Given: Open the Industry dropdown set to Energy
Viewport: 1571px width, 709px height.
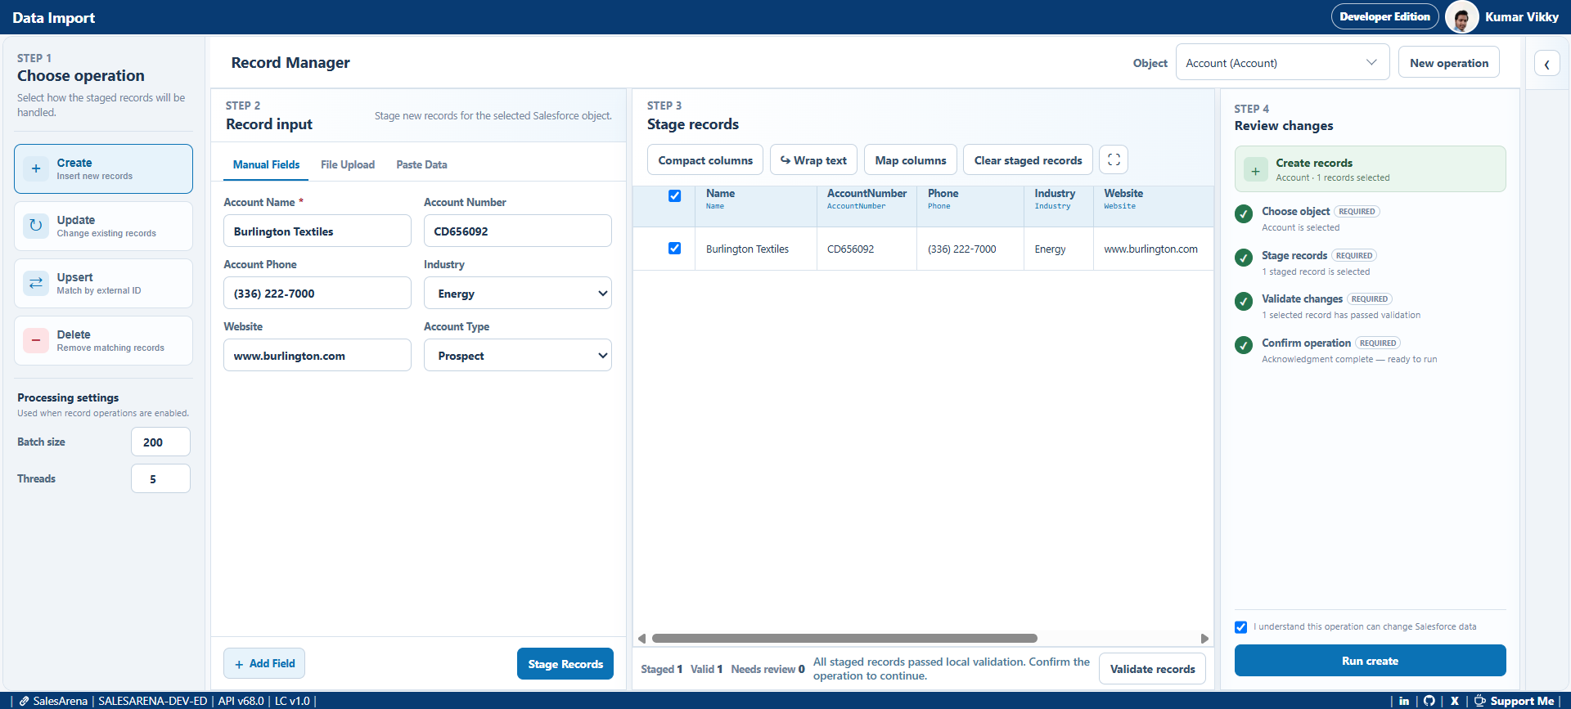Looking at the screenshot, I should pyautogui.click(x=517, y=294).
